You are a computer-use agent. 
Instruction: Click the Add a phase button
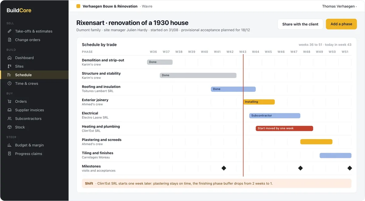click(341, 24)
